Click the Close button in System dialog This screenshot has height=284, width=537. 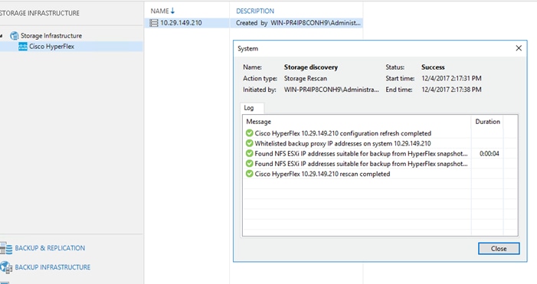pyautogui.click(x=499, y=249)
